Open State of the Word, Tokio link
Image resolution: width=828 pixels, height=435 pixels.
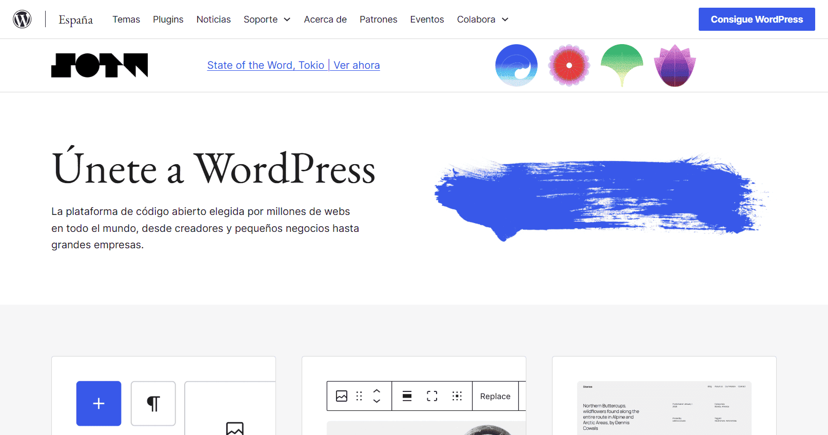pos(266,65)
